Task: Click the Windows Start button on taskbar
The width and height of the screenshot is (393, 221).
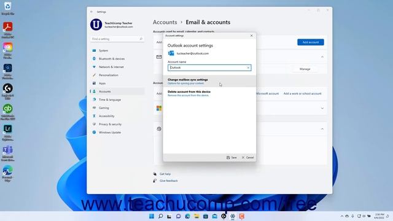Action: (x=152, y=216)
